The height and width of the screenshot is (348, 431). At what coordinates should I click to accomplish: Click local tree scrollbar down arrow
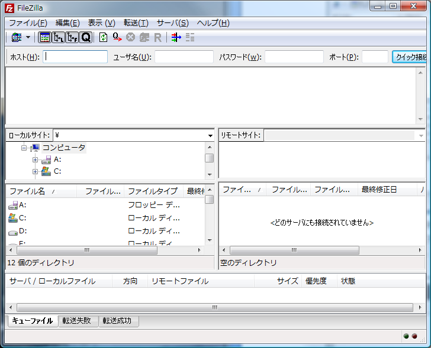pyautogui.click(x=210, y=175)
